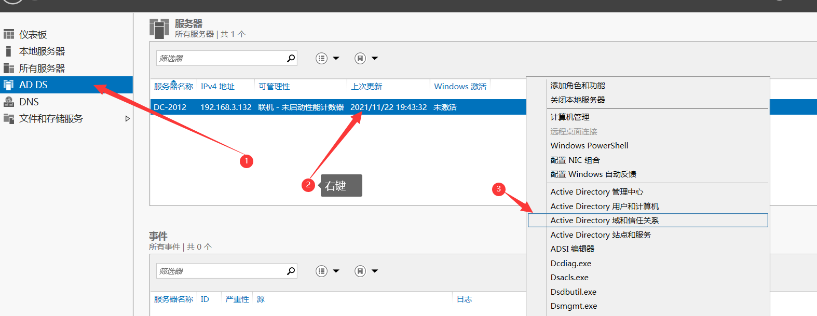This screenshot has width=817, height=316.
Task: Expand list options dropdown arrow in servers panel
Action: 336,59
